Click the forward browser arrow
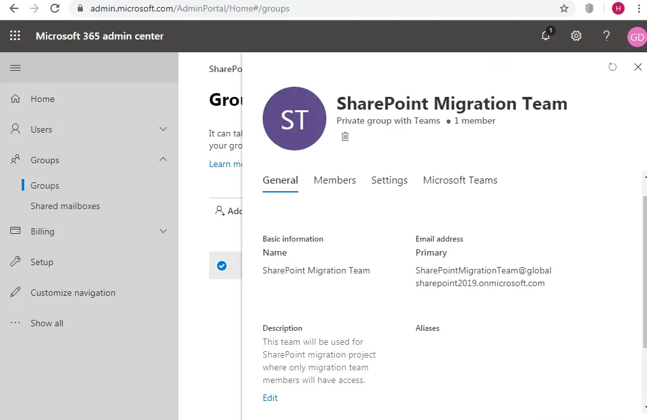647x420 pixels. (x=34, y=8)
